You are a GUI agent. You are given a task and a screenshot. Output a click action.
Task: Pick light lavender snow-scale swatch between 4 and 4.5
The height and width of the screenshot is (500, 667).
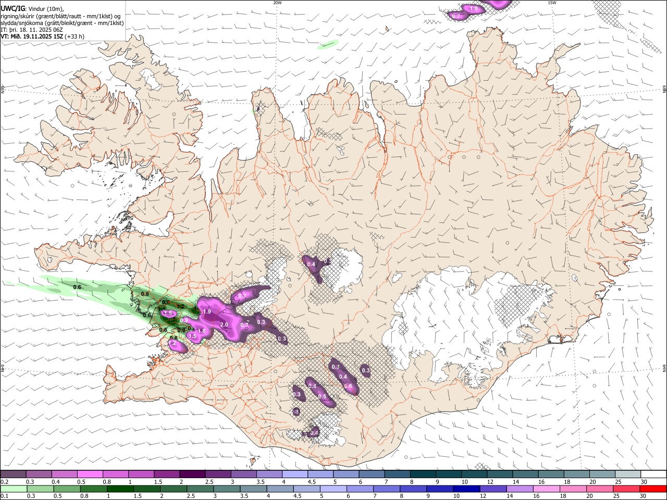pyautogui.click(x=294, y=474)
